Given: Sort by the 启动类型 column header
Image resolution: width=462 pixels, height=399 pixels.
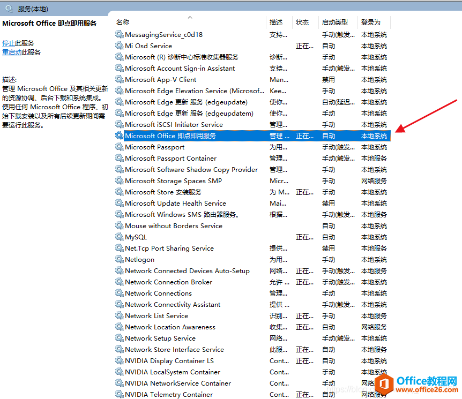Looking at the screenshot, I should coord(335,22).
